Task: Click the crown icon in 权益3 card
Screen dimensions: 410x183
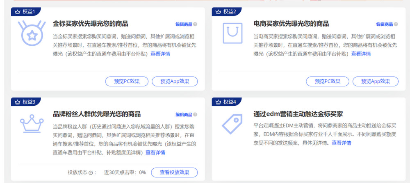Action: 32,123
